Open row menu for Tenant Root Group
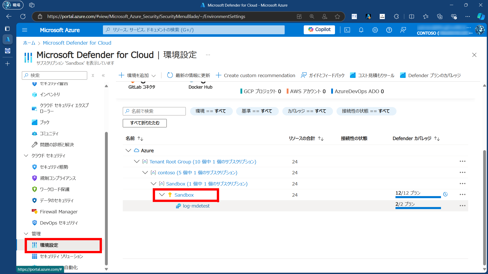Image resolution: width=488 pixels, height=274 pixels. pos(463,161)
